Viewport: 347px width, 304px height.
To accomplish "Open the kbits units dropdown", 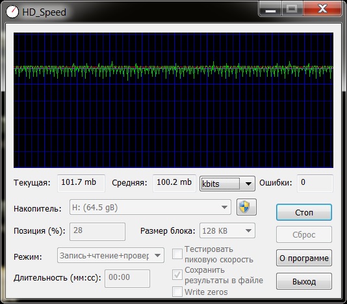I will click(227, 184).
